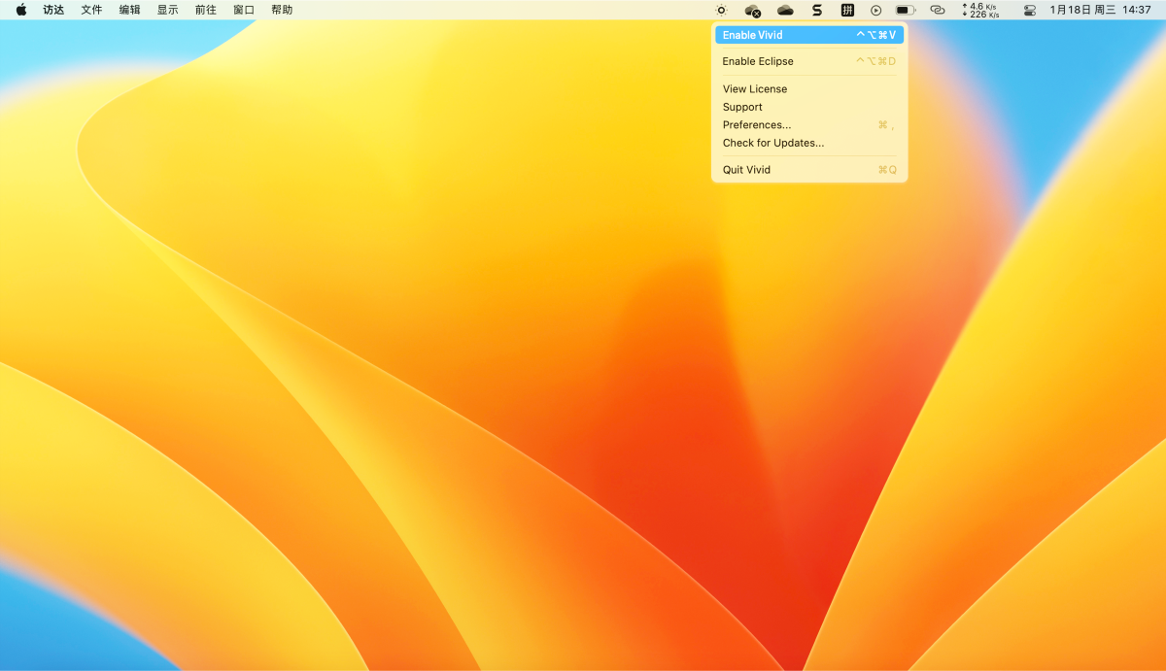Viewport: 1166px width, 671px height.
Task: Click the dark cloud icon in menu bar
Action: (x=785, y=10)
